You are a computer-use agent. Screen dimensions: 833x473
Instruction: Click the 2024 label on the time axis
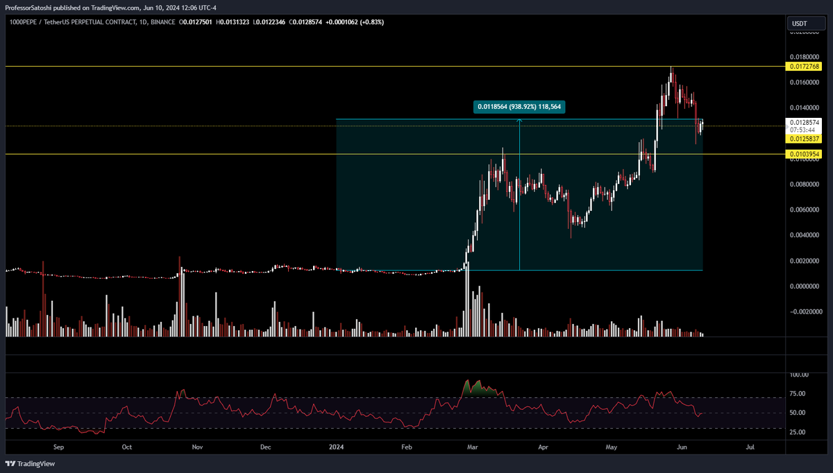(336, 447)
